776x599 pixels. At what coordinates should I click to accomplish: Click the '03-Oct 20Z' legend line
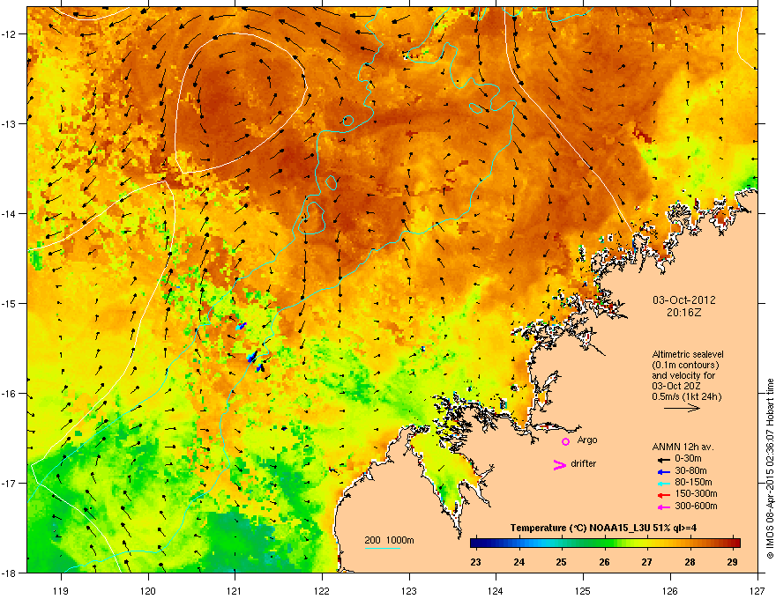[x=675, y=386]
